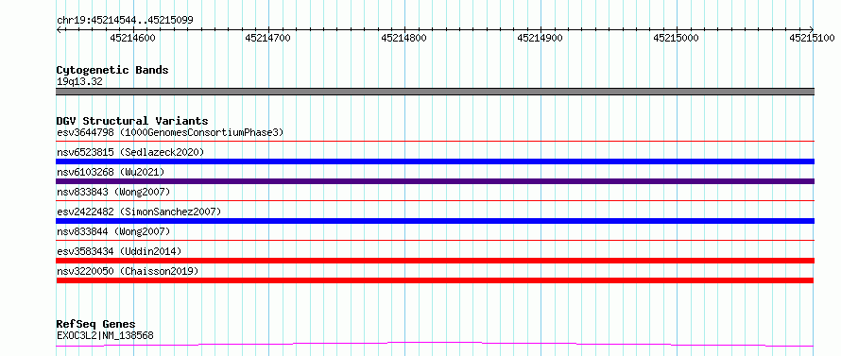Open variant nsv833843 (Wong2007) label

113,192
